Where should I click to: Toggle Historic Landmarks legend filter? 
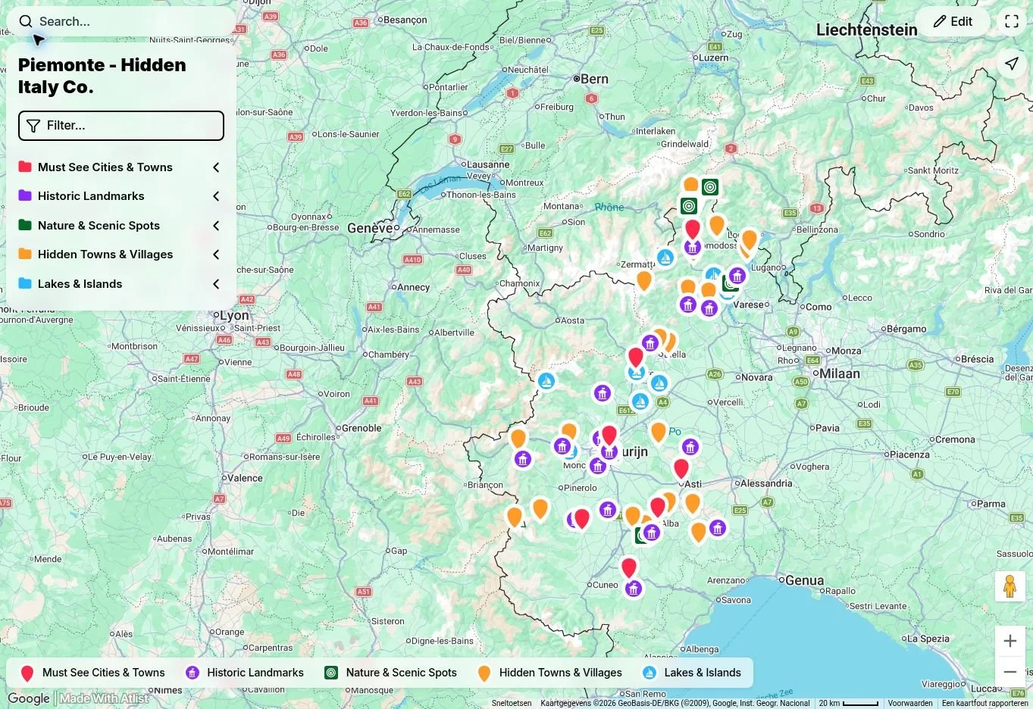[x=245, y=673]
